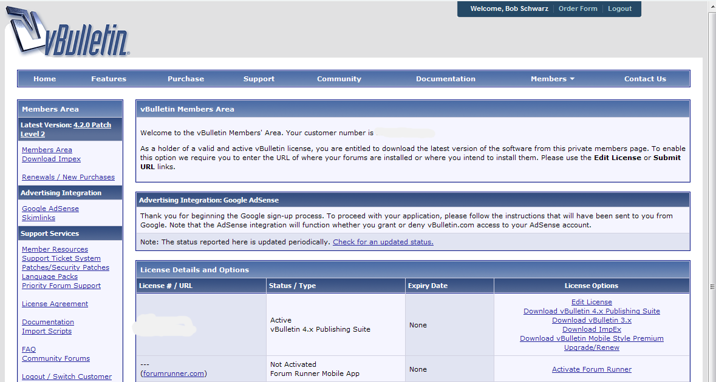Click Download ImpEx in License Options

[x=592, y=329]
